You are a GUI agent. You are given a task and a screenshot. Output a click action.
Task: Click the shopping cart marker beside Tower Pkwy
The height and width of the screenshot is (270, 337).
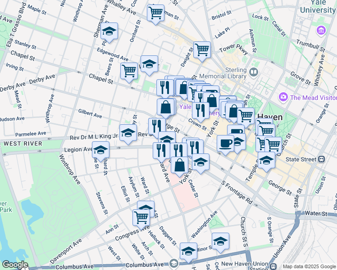point(202,50)
